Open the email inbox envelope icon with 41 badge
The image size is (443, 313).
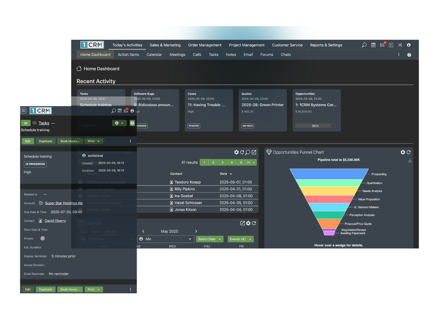pos(382,45)
